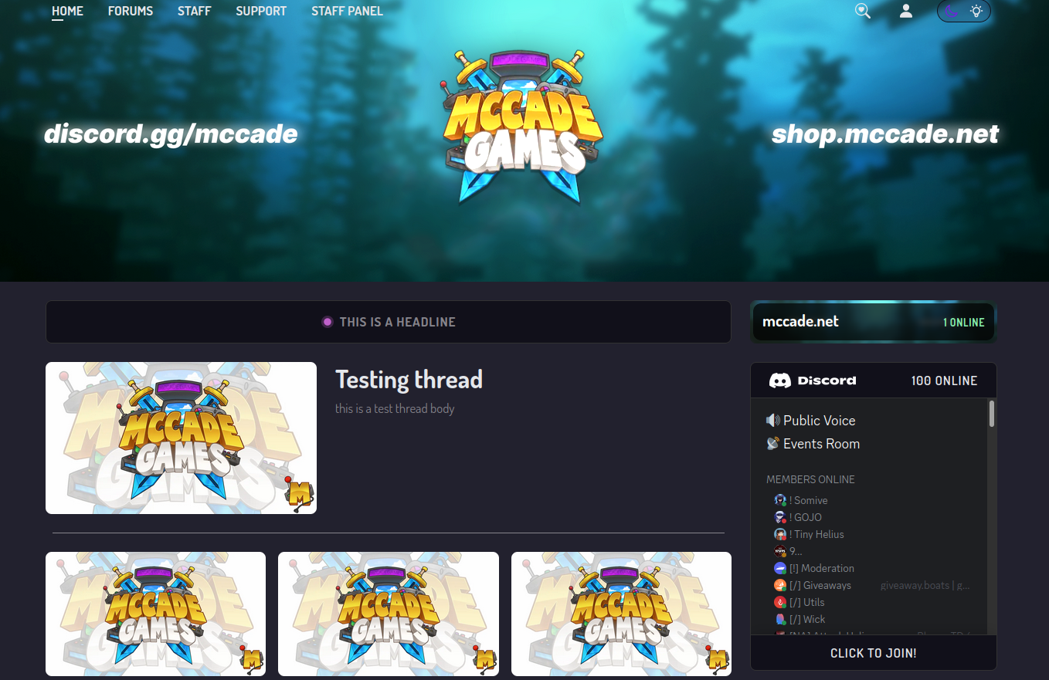Open the middle small thread thumbnail
1049x680 pixels.
point(388,614)
